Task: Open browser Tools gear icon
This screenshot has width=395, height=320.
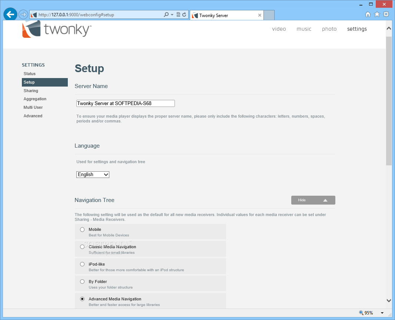Action: [386, 14]
